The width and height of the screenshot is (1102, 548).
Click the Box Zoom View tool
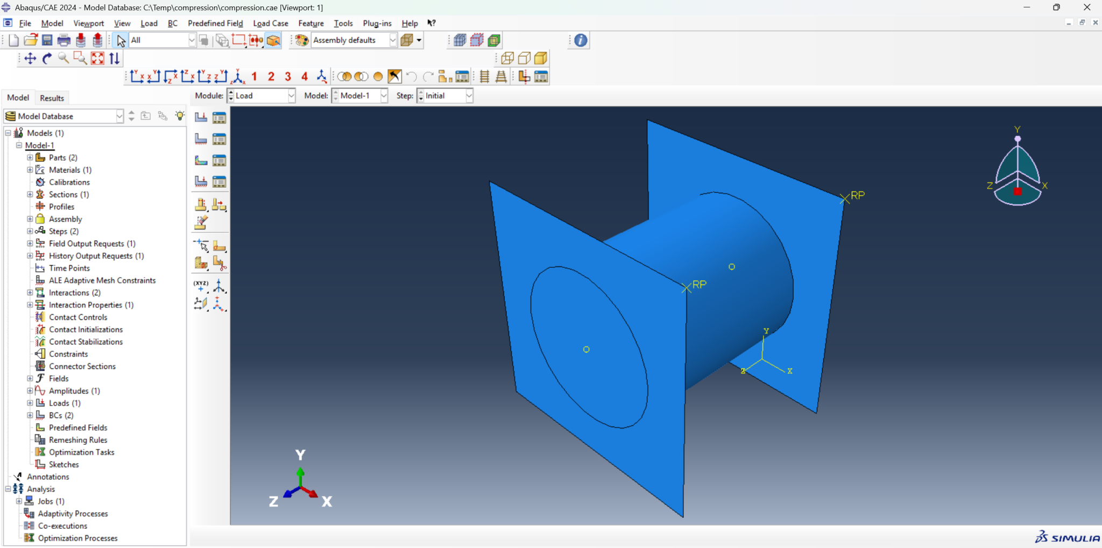pos(80,59)
